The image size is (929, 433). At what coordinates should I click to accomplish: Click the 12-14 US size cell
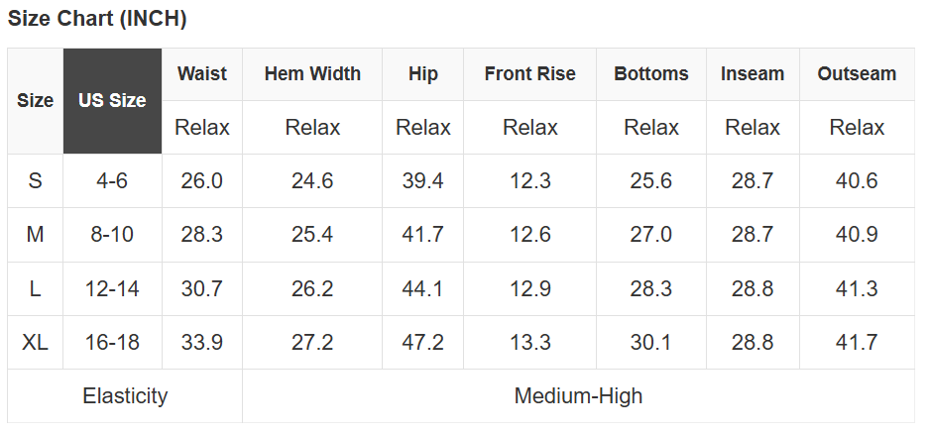(112, 289)
